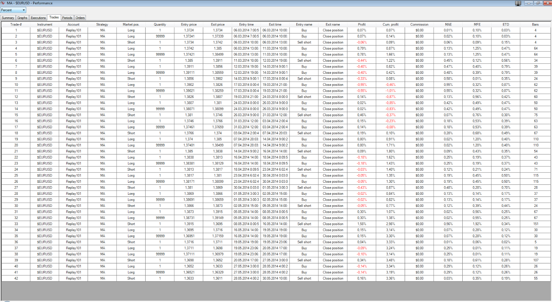Screen dimensions: 552x302
Task: Click the Profit column header
Action: pos(362,24)
